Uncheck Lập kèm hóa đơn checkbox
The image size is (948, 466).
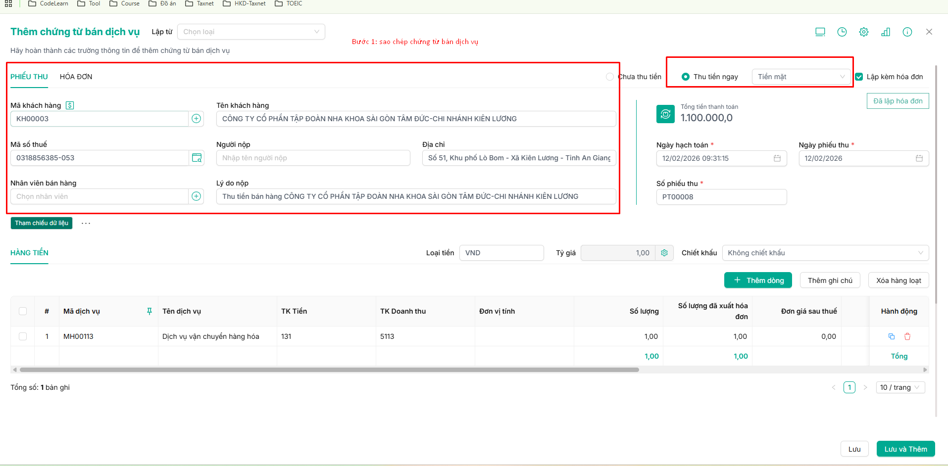(x=859, y=77)
